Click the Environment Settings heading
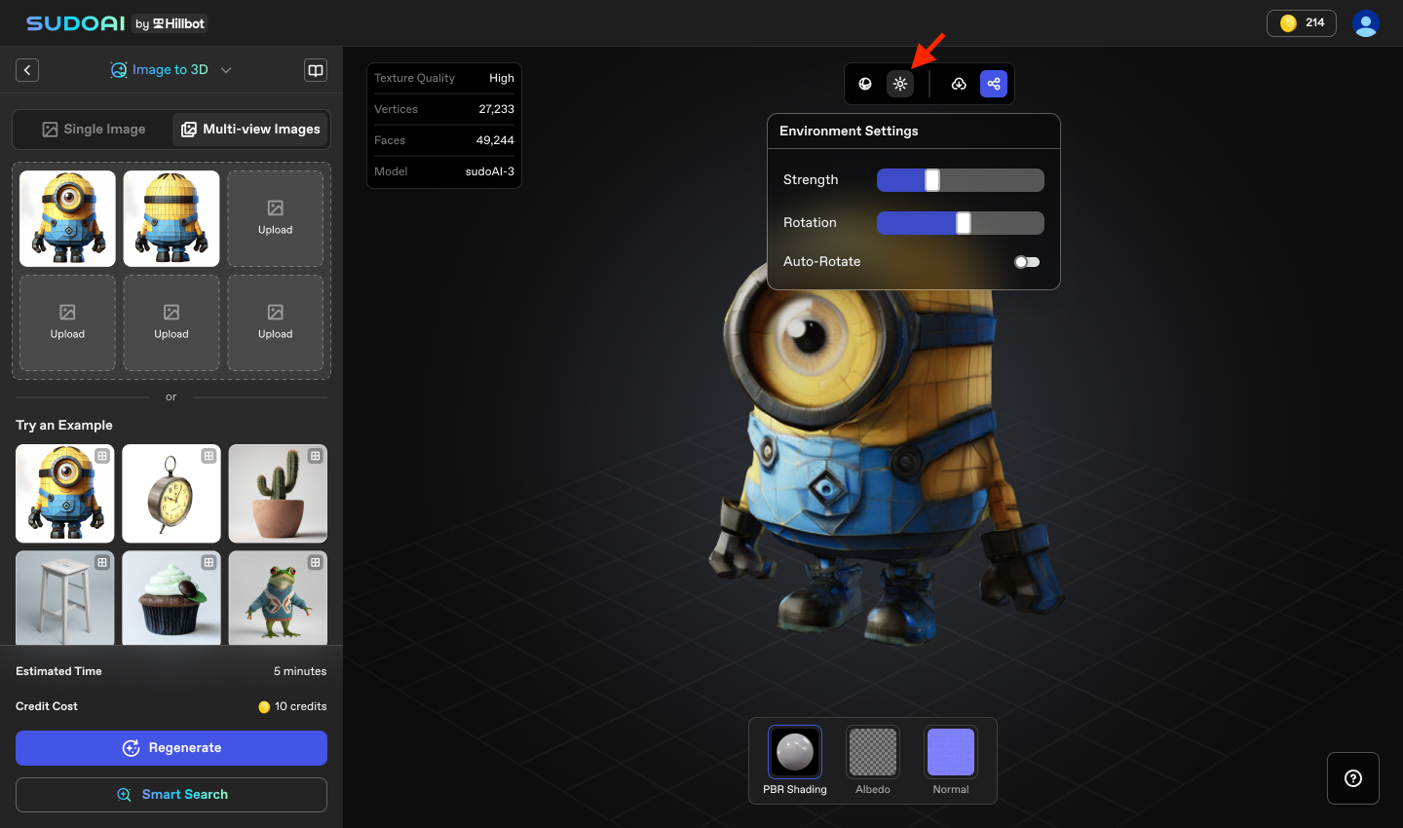This screenshot has width=1403, height=828. (849, 131)
